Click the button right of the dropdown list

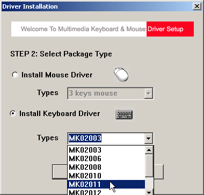click(x=159, y=172)
